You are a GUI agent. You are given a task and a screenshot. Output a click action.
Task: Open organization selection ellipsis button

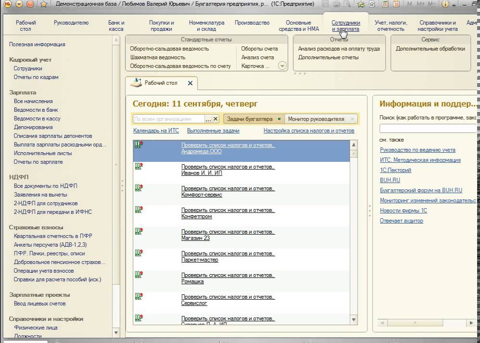tap(208, 119)
